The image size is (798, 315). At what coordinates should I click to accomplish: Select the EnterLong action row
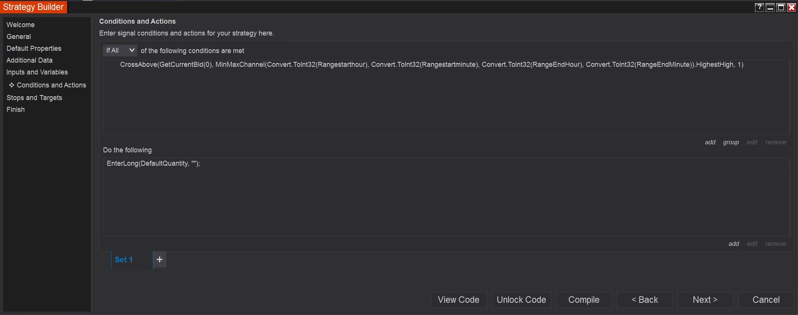coord(153,164)
